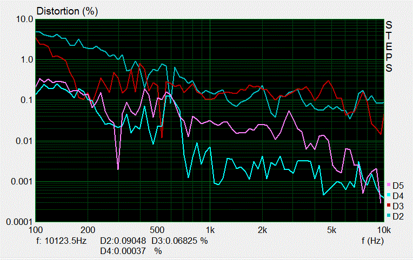The width and height of the screenshot is (413, 260).
Task: Click the 100 frequency tick label
Action: (x=36, y=230)
